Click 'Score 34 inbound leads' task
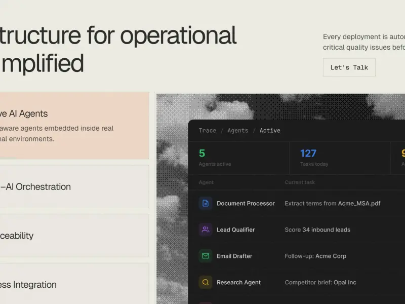The width and height of the screenshot is (405, 304). 317,230
